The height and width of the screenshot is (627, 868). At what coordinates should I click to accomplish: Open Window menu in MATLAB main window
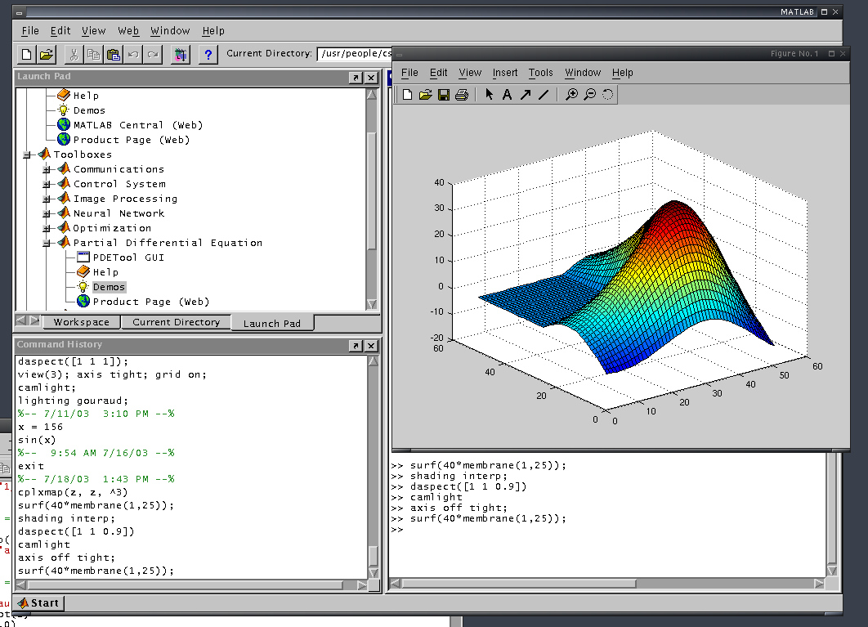(x=170, y=31)
